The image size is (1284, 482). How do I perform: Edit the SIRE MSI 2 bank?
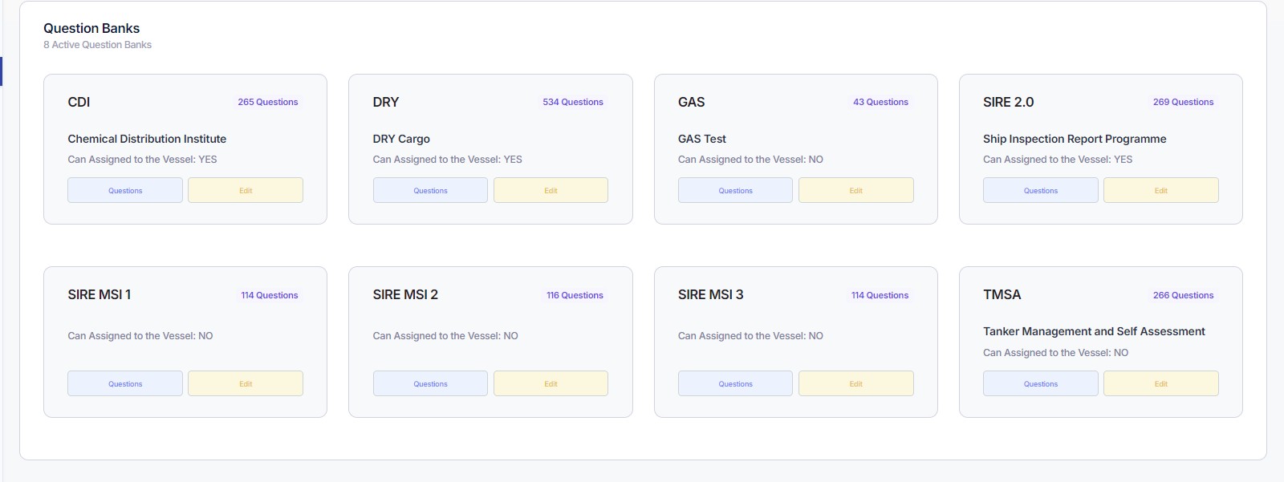pyautogui.click(x=551, y=384)
